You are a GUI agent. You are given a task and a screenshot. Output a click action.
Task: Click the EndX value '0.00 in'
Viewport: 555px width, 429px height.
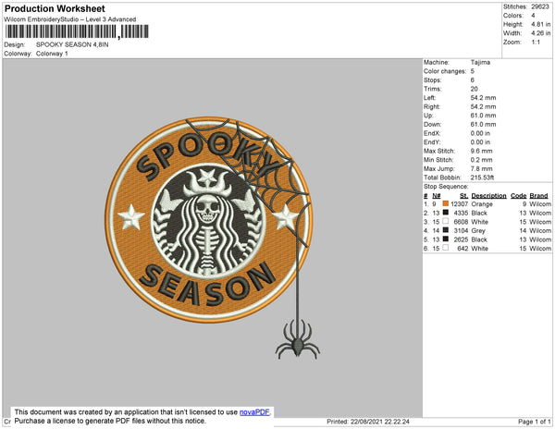(x=480, y=133)
